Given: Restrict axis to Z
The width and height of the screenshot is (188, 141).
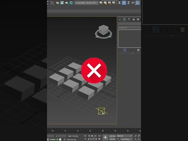Looking at the screenshot, I should (x=128, y=3).
